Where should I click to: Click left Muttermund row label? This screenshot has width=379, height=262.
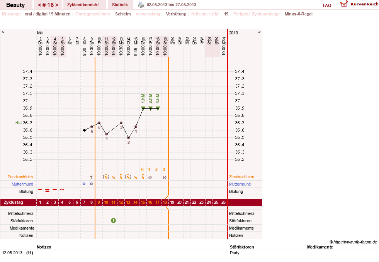pyautogui.click(x=22, y=184)
